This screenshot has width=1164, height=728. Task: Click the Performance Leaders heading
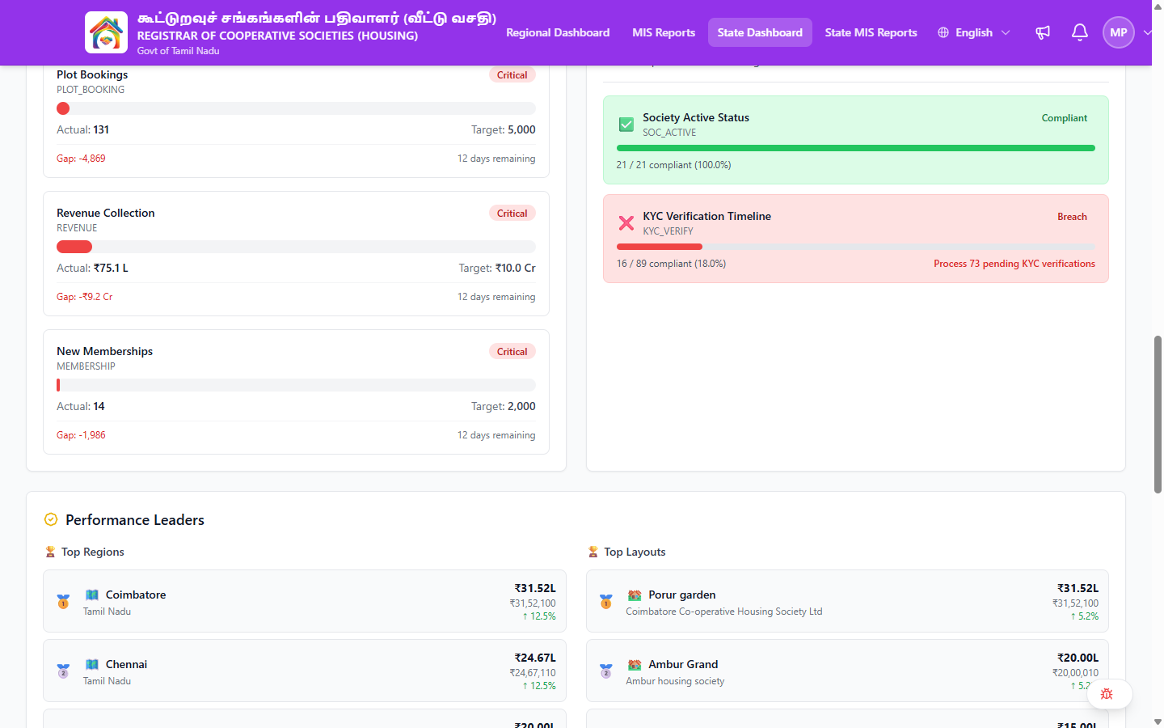click(x=135, y=520)
